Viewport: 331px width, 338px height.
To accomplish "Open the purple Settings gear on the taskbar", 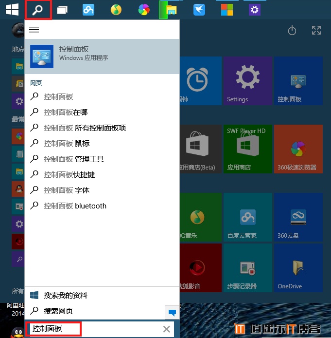I will coord(255,10).
